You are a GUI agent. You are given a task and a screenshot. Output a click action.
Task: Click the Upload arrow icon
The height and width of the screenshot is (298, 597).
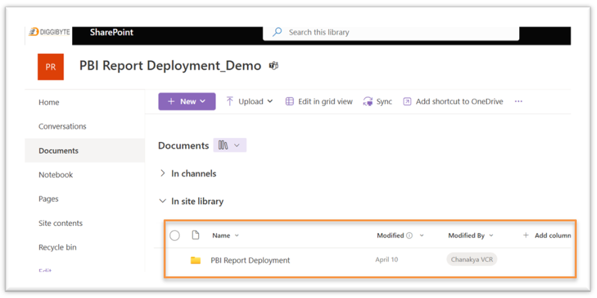[230, 102]
